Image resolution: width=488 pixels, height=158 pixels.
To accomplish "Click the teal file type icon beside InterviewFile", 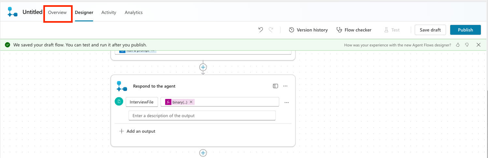I will coord(119,102).
